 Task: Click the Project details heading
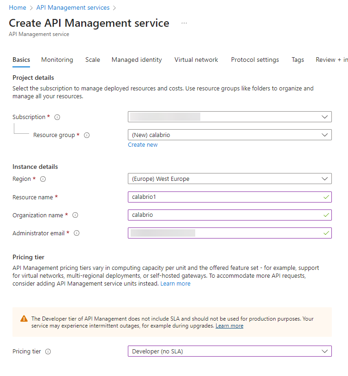point(33,78)
